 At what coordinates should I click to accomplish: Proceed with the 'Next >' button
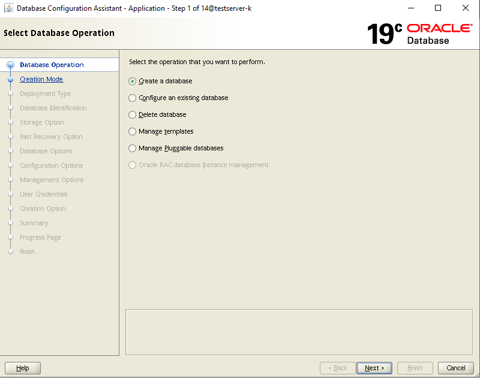[374, 368]
